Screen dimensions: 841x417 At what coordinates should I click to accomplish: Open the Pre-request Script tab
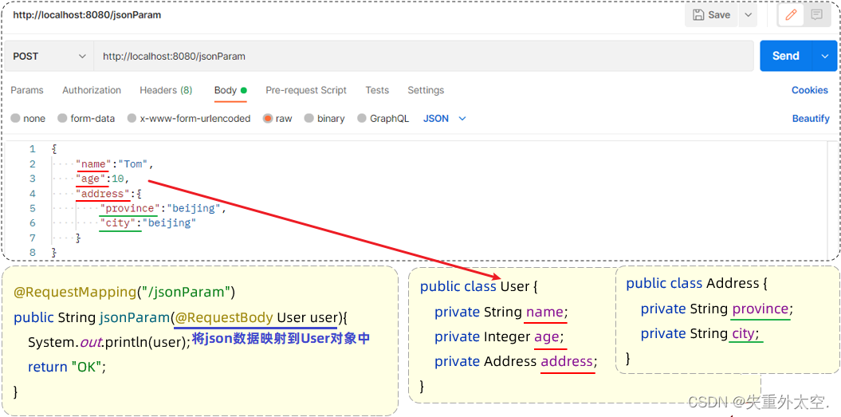pyautogui.click(x=306, y=90)
